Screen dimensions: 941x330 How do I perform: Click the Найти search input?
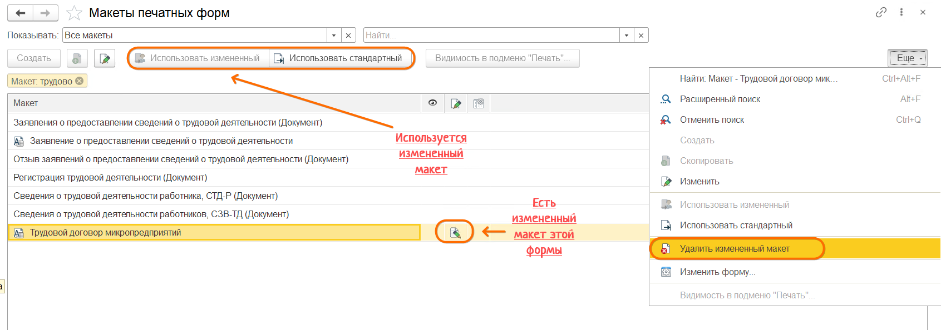click(491, 35)
